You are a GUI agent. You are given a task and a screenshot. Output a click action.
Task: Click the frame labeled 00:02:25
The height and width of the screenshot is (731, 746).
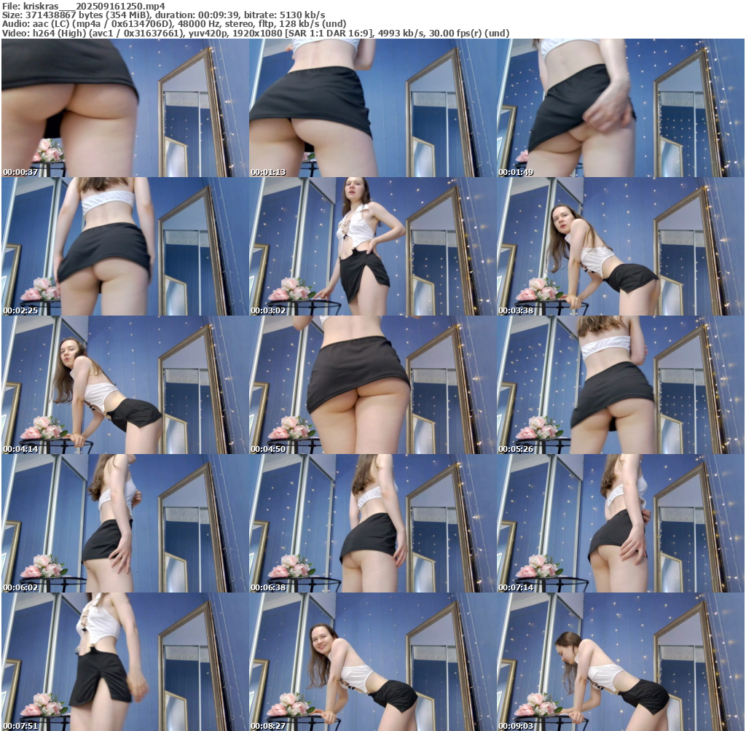pos(125,246)
